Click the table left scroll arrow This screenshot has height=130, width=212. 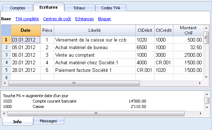point(5,83)
